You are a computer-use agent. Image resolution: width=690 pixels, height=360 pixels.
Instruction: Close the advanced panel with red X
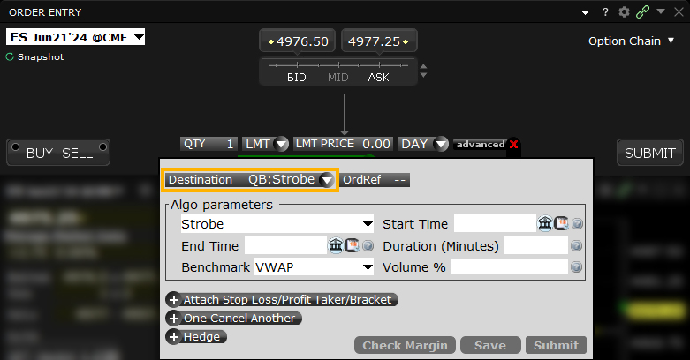point(513,144)
